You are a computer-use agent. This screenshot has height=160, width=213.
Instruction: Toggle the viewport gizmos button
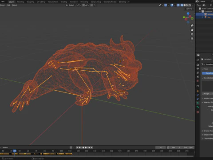166,5
